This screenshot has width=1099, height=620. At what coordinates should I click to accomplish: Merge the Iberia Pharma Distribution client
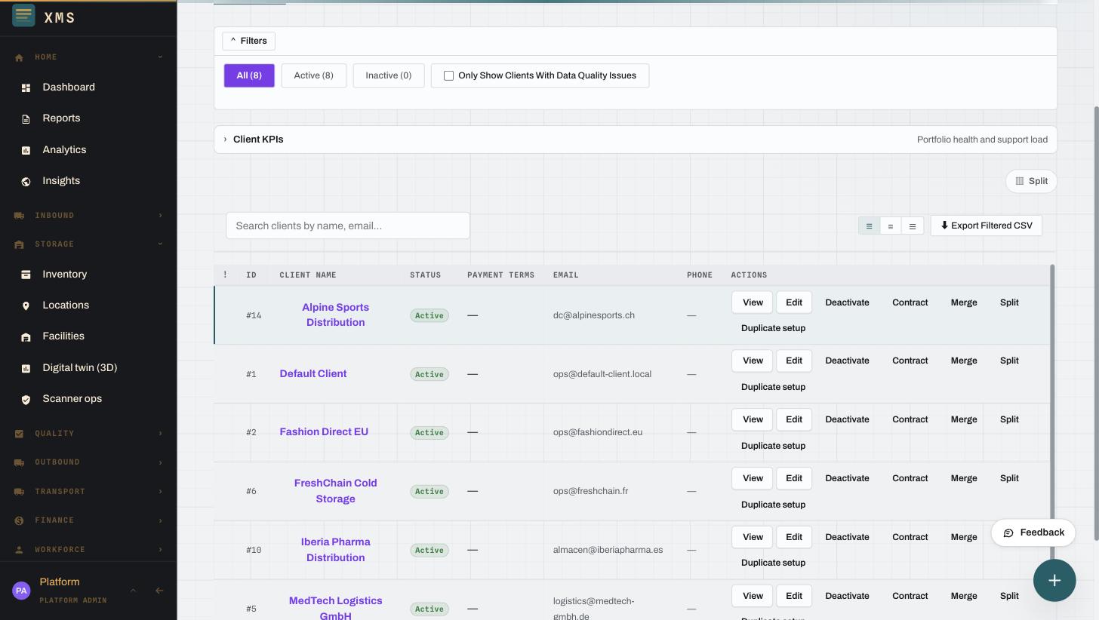964,537
